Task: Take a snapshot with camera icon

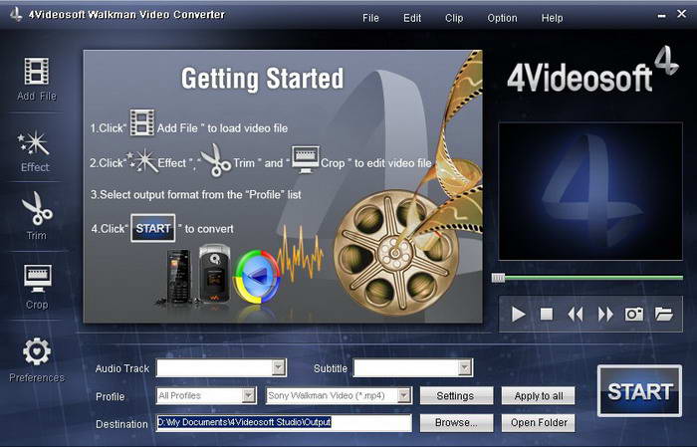Action: point(634,315)
